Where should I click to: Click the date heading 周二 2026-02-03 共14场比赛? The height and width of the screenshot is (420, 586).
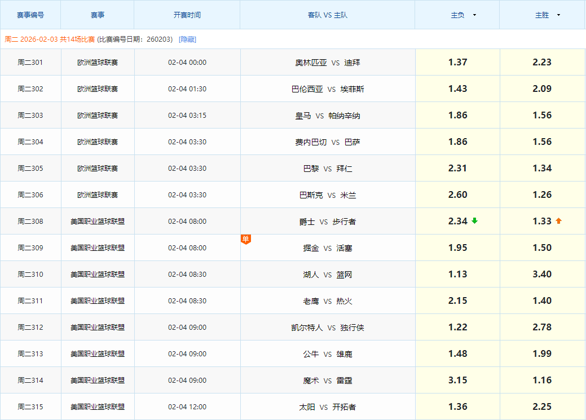50,39
